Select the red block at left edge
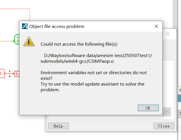This screenshot has width=181, height=140. (x=2, y=73)
